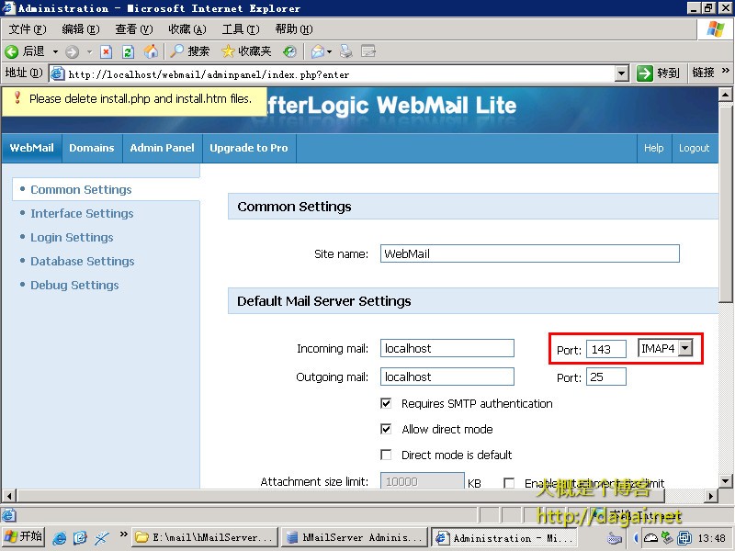Screen dimensions: 735x551
Task: Click the second quick launch browser icon
Action: (80, 538)
